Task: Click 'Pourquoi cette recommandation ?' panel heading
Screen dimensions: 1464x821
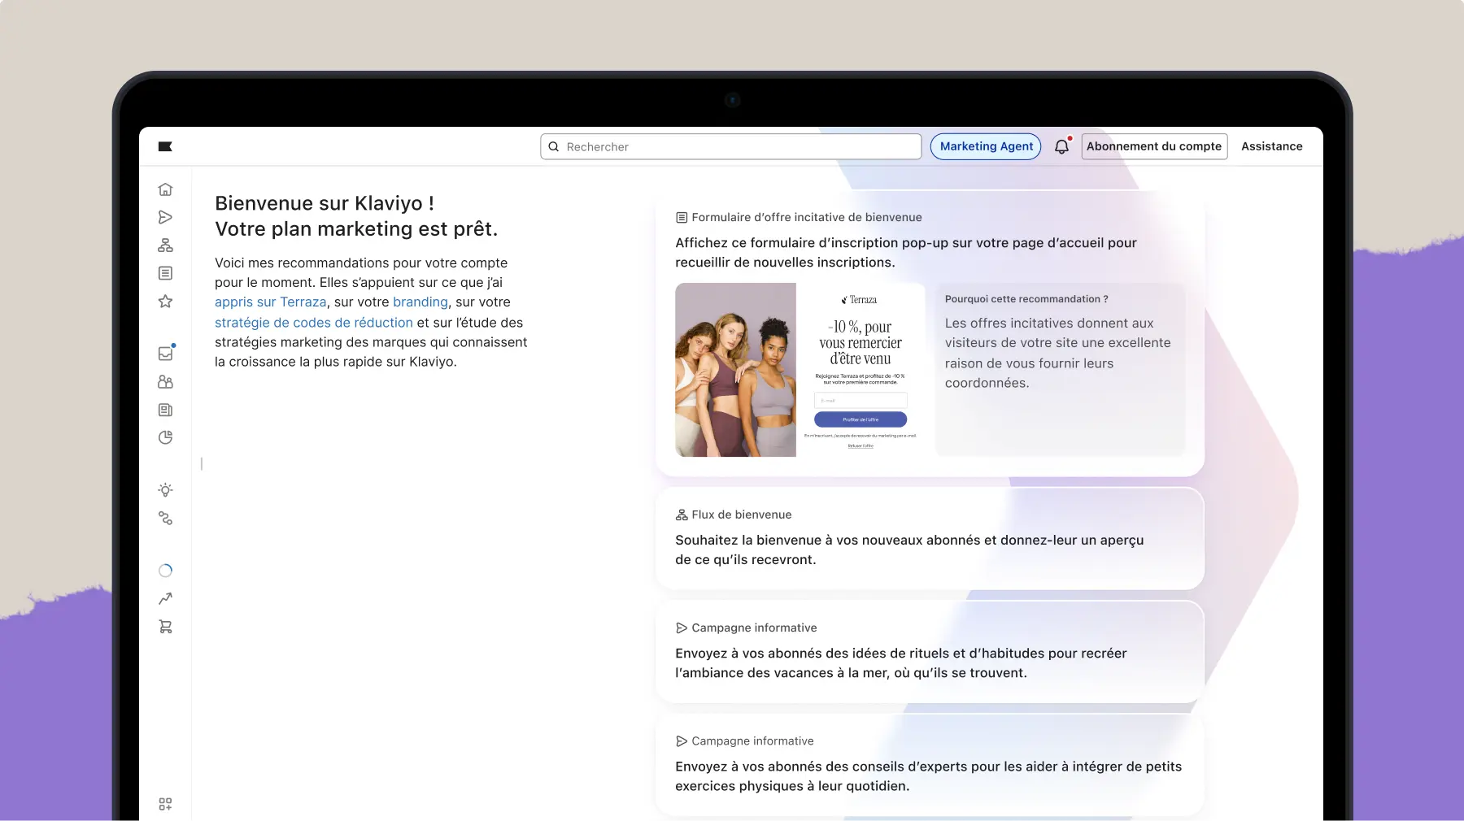Action: [x=1026, y=299]
